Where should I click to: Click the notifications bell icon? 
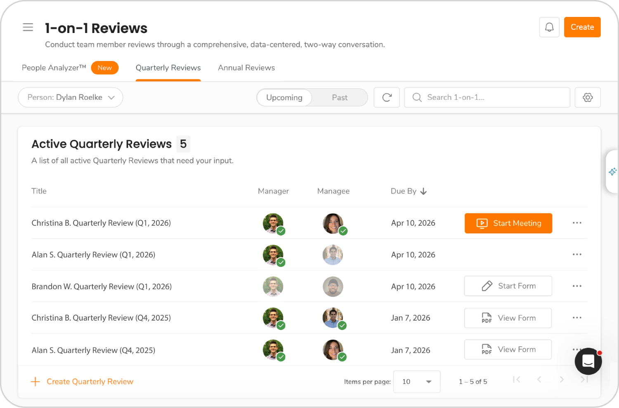(549, 27)
